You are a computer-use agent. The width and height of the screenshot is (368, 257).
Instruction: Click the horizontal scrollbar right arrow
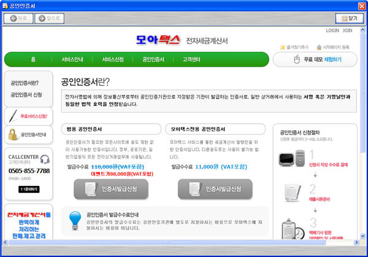[356, 242]
